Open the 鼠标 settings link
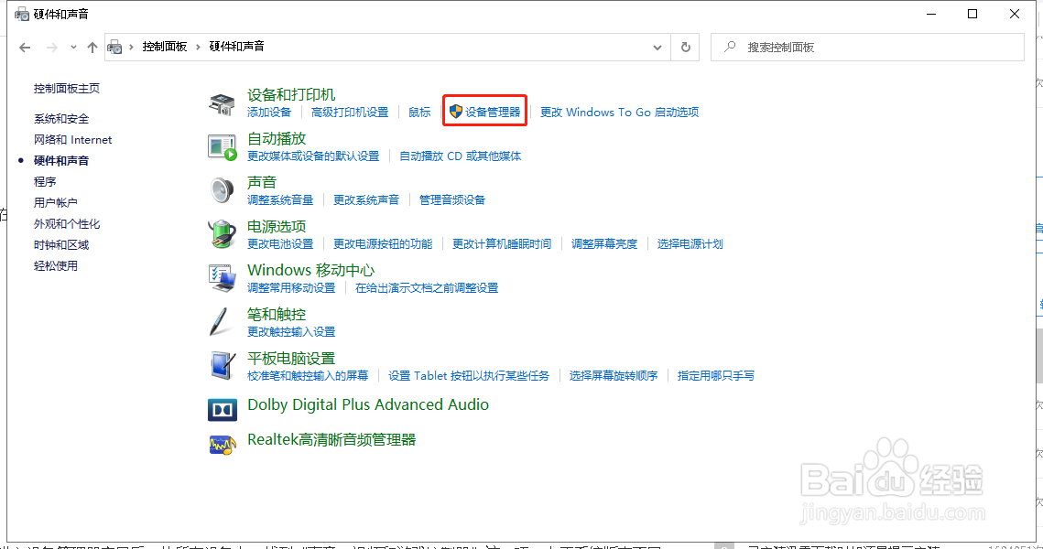The width and height of the screenshot is (1043, 549). tap(419, 113)
